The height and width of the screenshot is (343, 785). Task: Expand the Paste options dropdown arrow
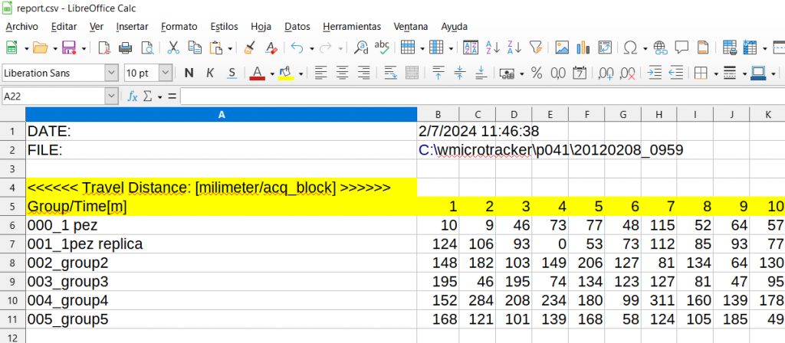[x=230, y=48]
